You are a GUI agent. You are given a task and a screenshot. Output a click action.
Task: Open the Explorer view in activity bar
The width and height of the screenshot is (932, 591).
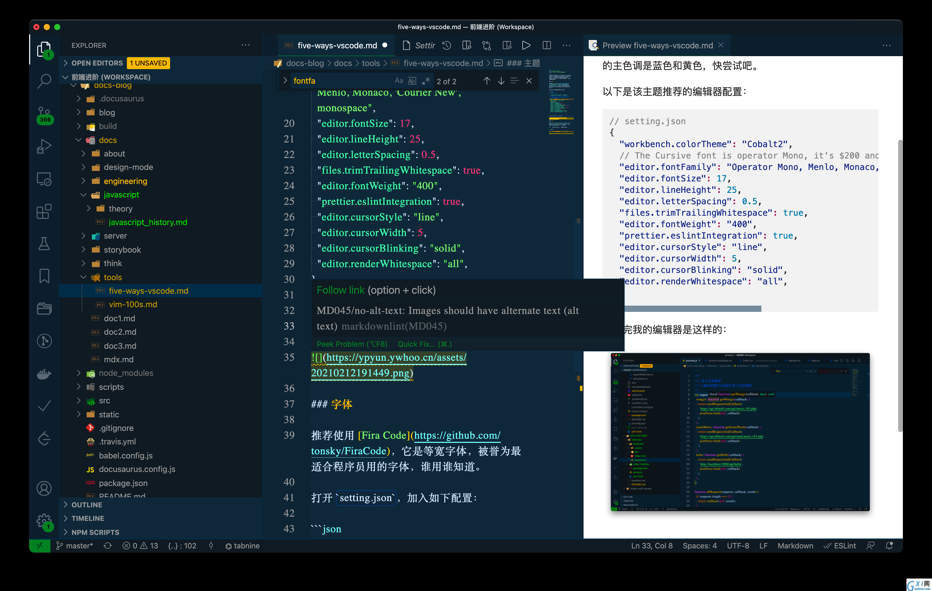[44, 49]
